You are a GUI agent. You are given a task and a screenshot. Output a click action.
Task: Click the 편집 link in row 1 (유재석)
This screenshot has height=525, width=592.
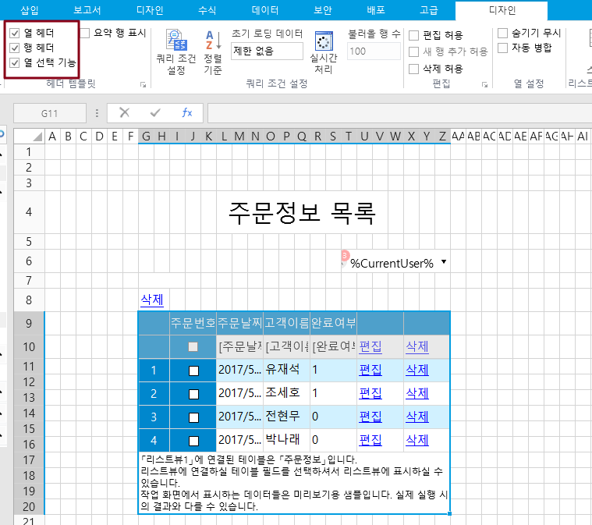370,369
